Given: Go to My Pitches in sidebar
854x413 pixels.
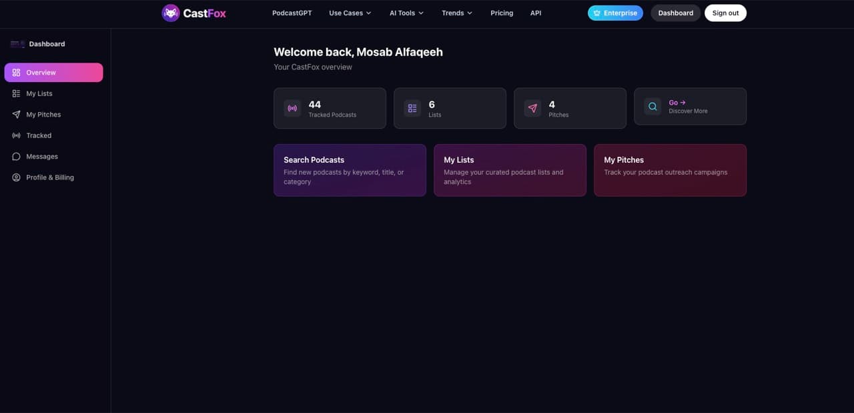Looking at the screenshot, I should pyautogui.click(x=54, y=115).
